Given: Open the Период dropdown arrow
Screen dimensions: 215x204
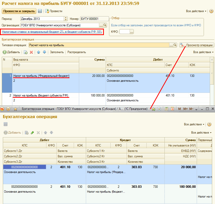Looking at the screenshot, I should tap(66, 19).
